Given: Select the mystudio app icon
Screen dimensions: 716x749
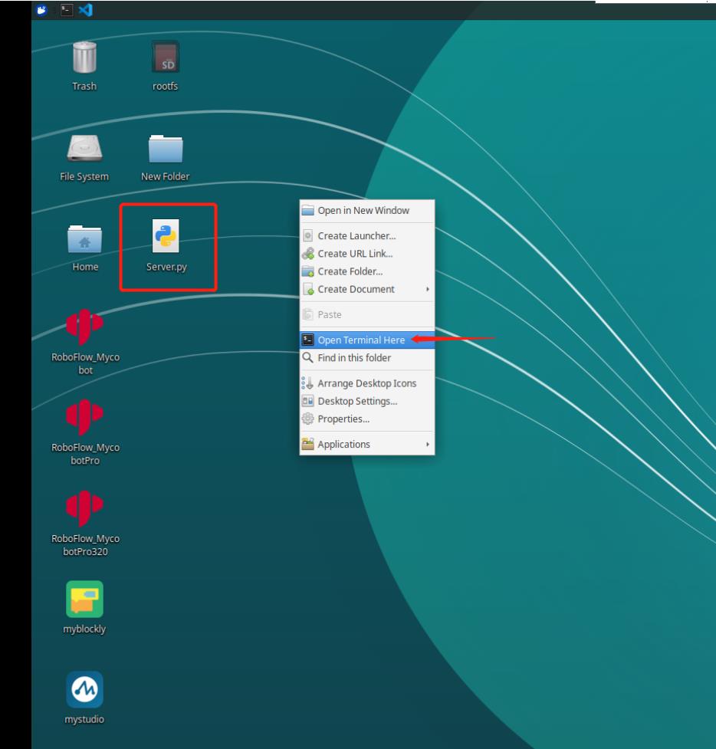Looking at the screenshot, I should point(84,689).
